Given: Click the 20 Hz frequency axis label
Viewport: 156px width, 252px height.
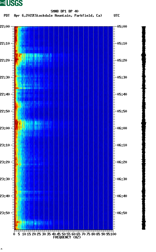Looking at the screenshot, I should tap(34, 234).
